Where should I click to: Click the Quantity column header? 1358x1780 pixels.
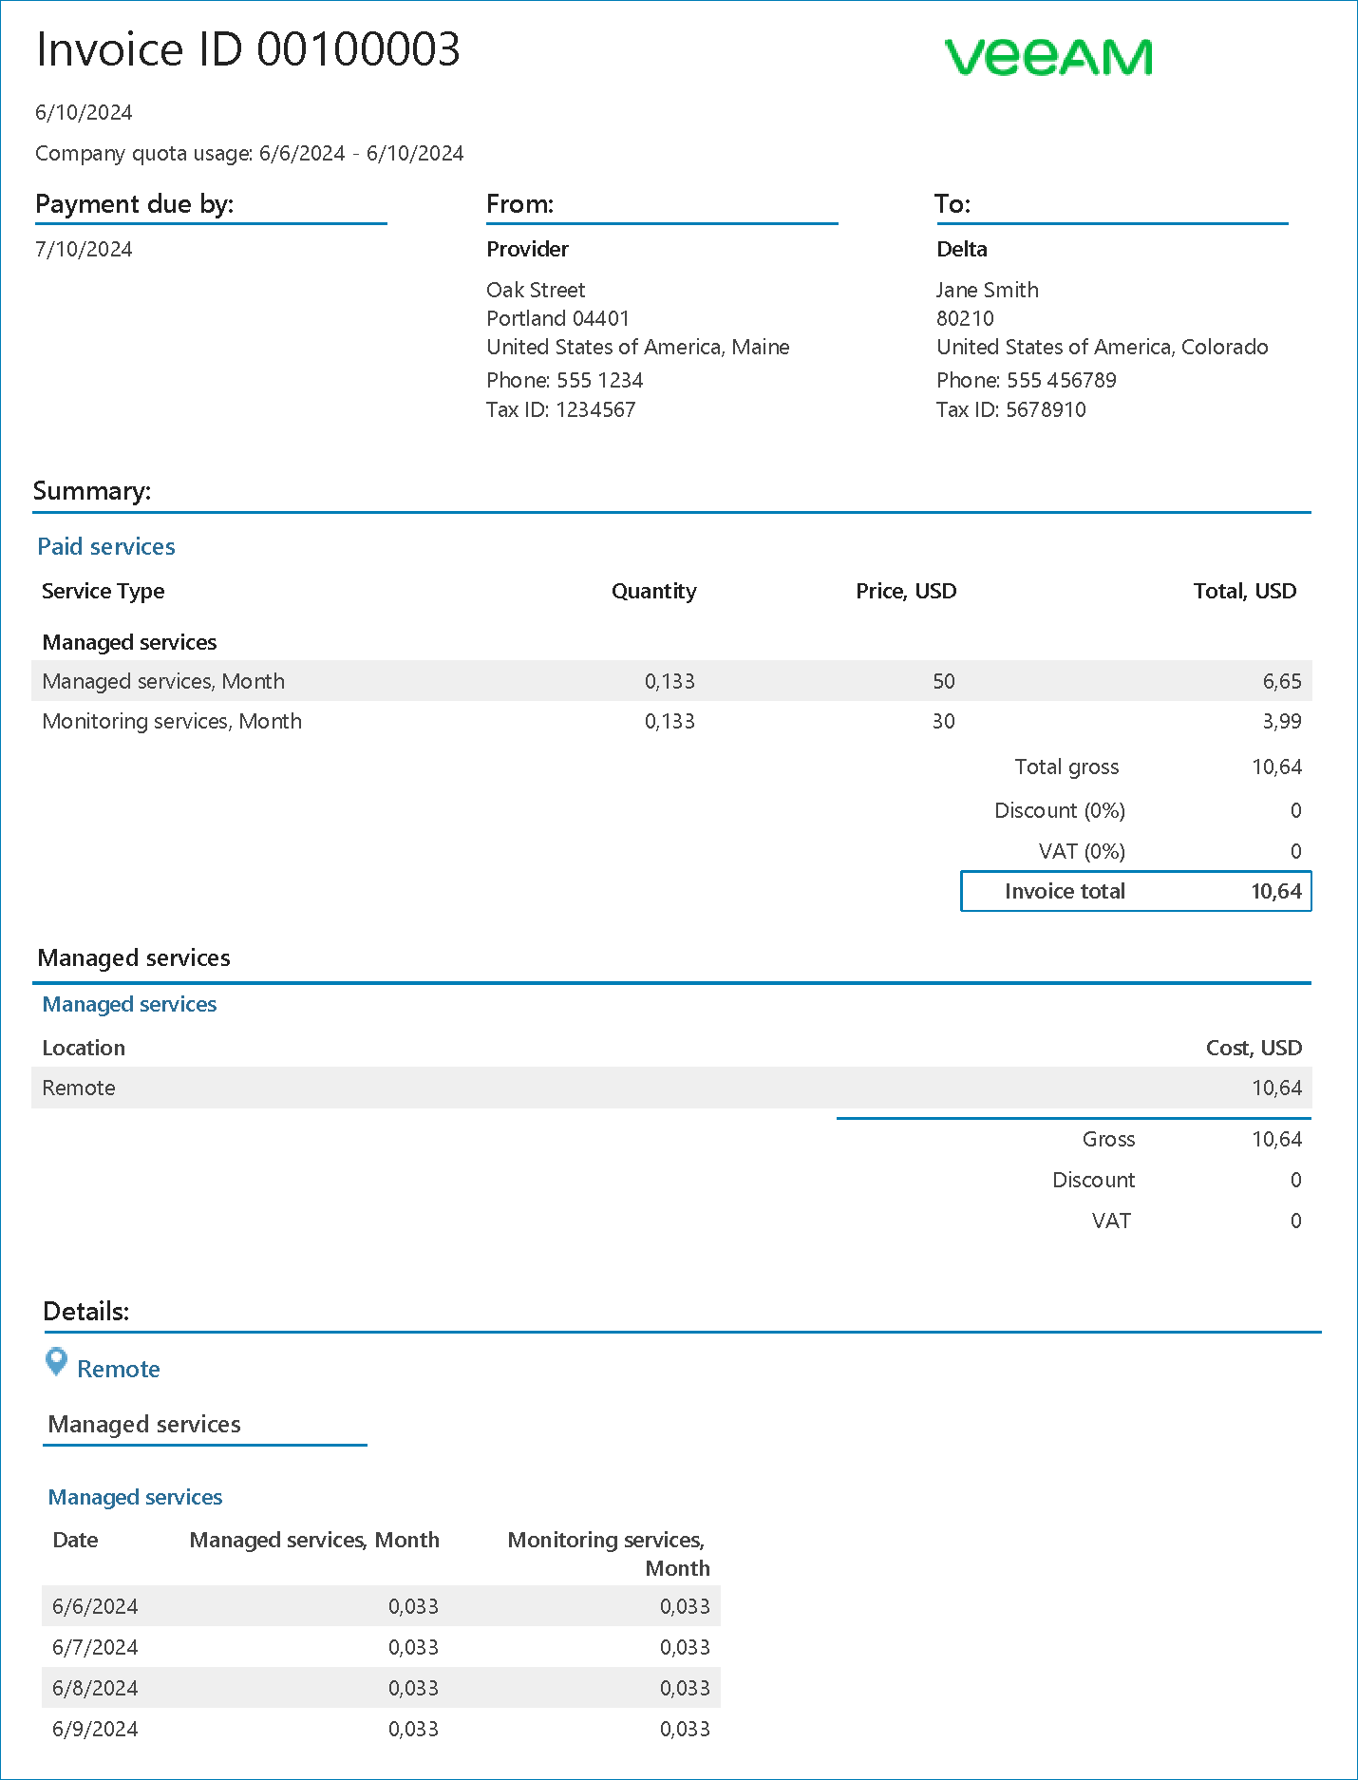point(653,591)
